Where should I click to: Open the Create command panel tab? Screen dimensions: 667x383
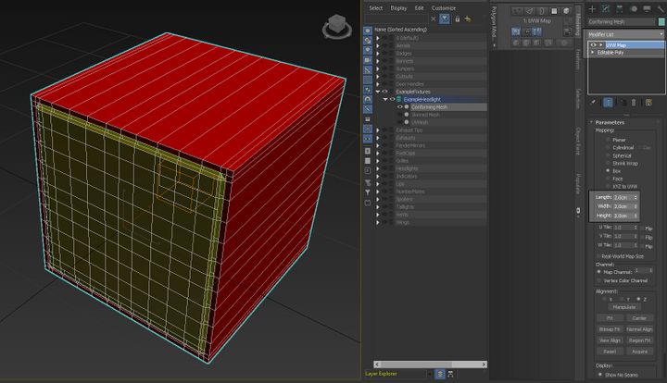tap(592, 9)
